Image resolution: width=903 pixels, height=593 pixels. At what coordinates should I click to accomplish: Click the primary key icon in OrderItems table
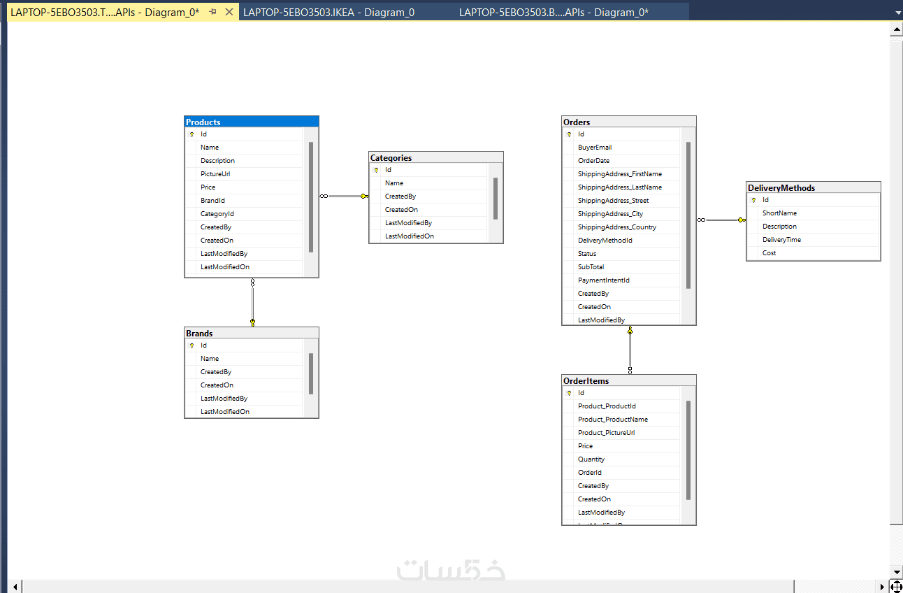click(569, 393)
